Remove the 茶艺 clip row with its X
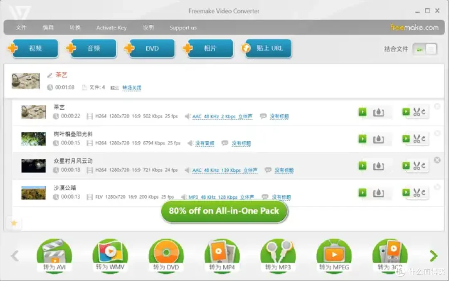The width and height of the screenshot is (449, 281). tap(437, 106)
